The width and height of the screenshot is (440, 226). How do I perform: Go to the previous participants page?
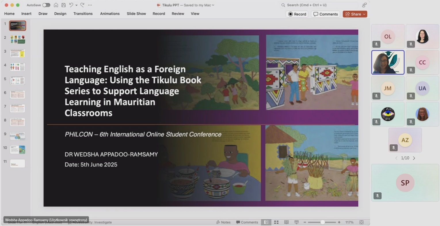[x=396, y=158]
